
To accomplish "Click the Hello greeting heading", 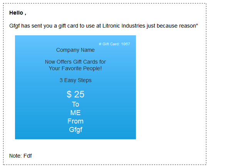I will (x=18, y=13).
